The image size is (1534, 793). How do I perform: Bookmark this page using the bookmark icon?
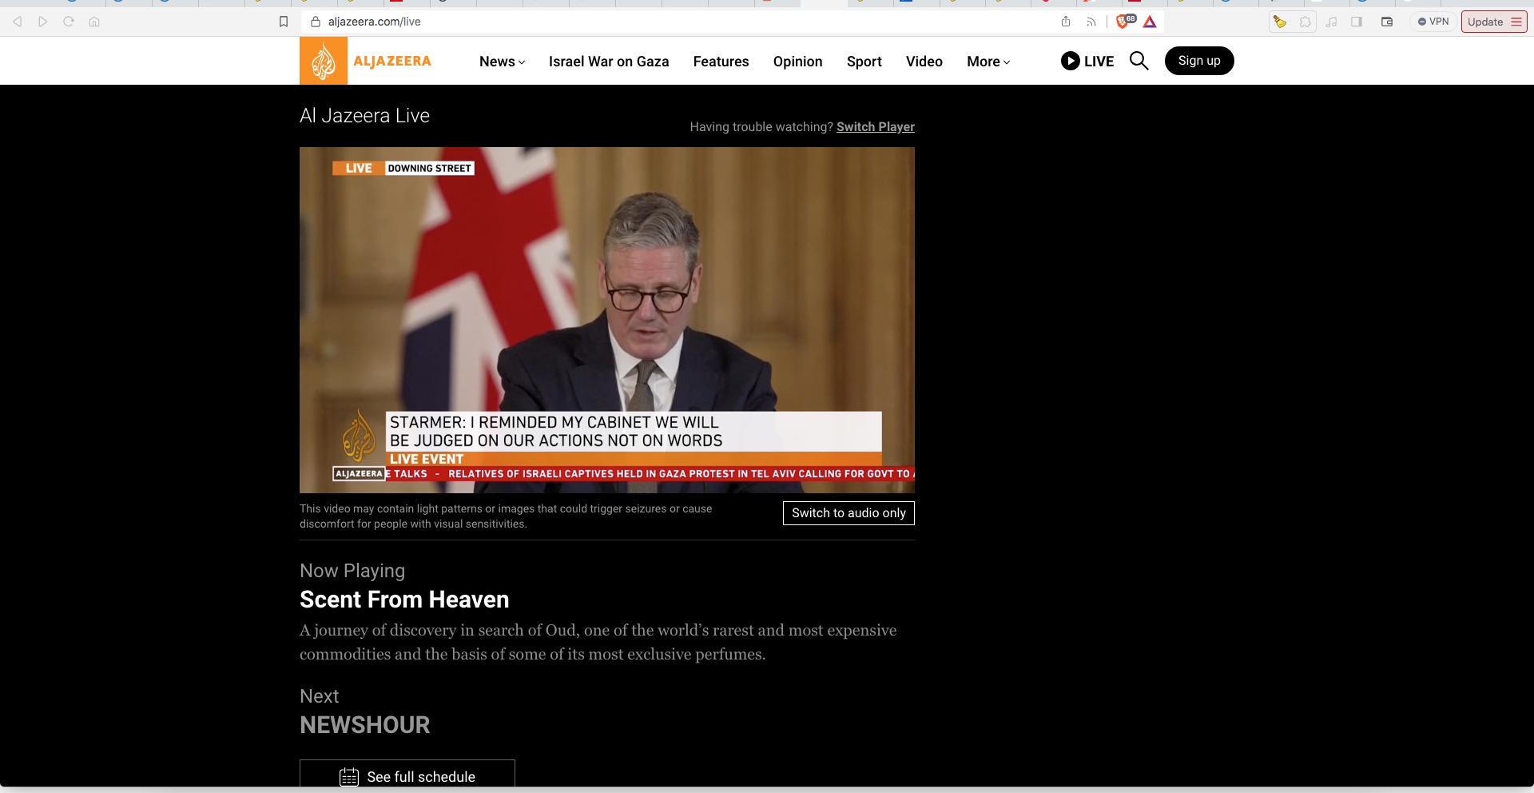pyautogui.click(x=284, y=22)
